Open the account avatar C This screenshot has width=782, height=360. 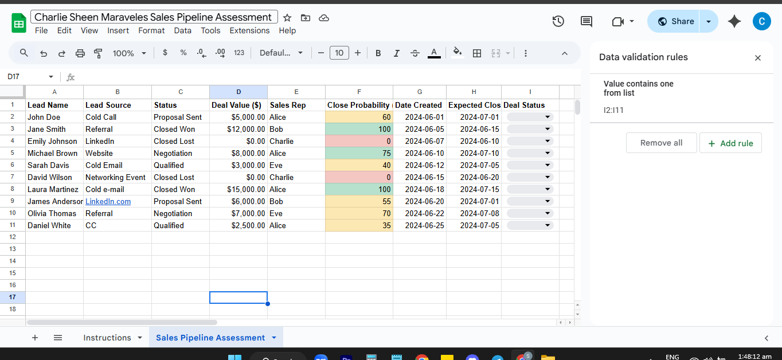(762, 21)
